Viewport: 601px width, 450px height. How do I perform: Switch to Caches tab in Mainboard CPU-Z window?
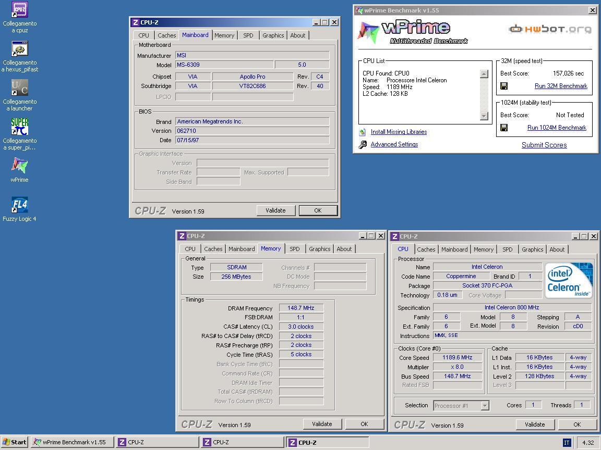167,35
